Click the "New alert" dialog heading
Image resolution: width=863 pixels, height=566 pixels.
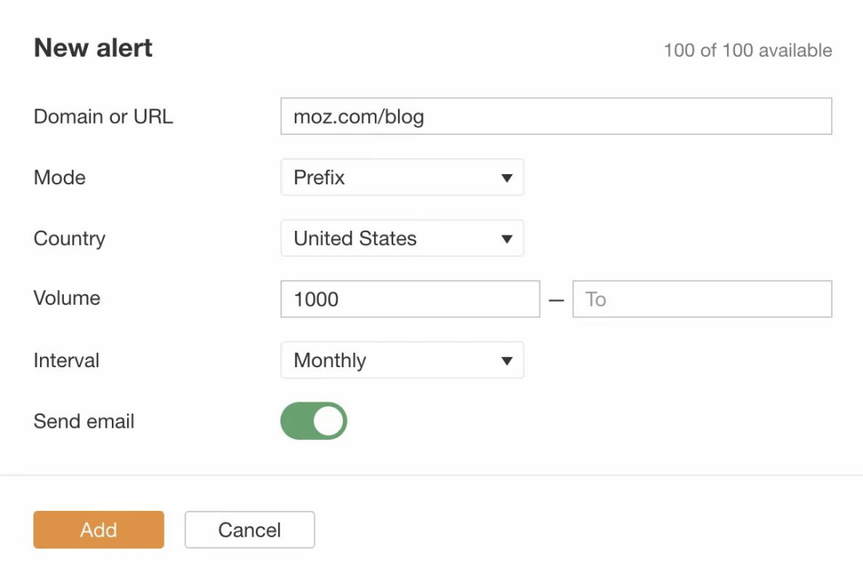click(93, 48)
